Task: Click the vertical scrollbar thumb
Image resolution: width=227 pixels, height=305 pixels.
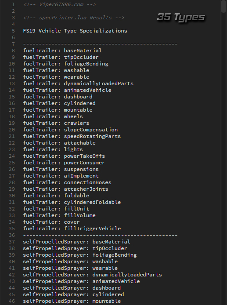Action: tap(223, 7)
